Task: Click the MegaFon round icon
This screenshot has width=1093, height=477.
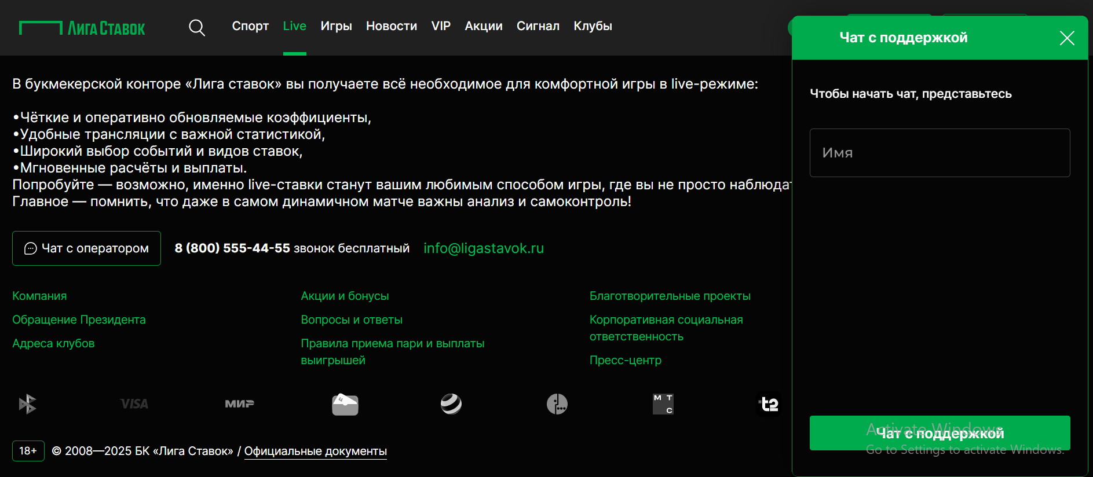Action: tap(557, 404)
